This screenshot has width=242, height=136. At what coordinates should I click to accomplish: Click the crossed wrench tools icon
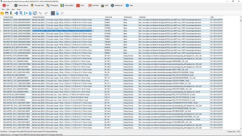click(62, 13)
